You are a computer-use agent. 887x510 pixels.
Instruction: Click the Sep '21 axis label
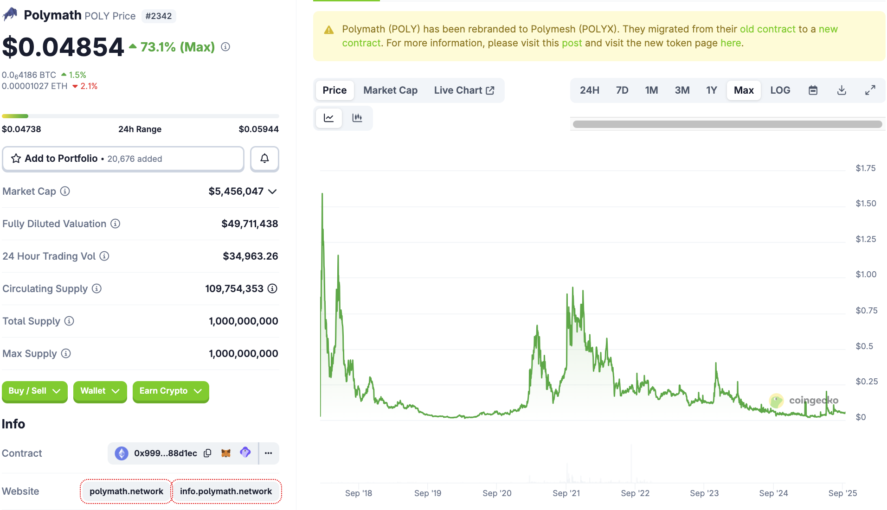click(566, 493)
